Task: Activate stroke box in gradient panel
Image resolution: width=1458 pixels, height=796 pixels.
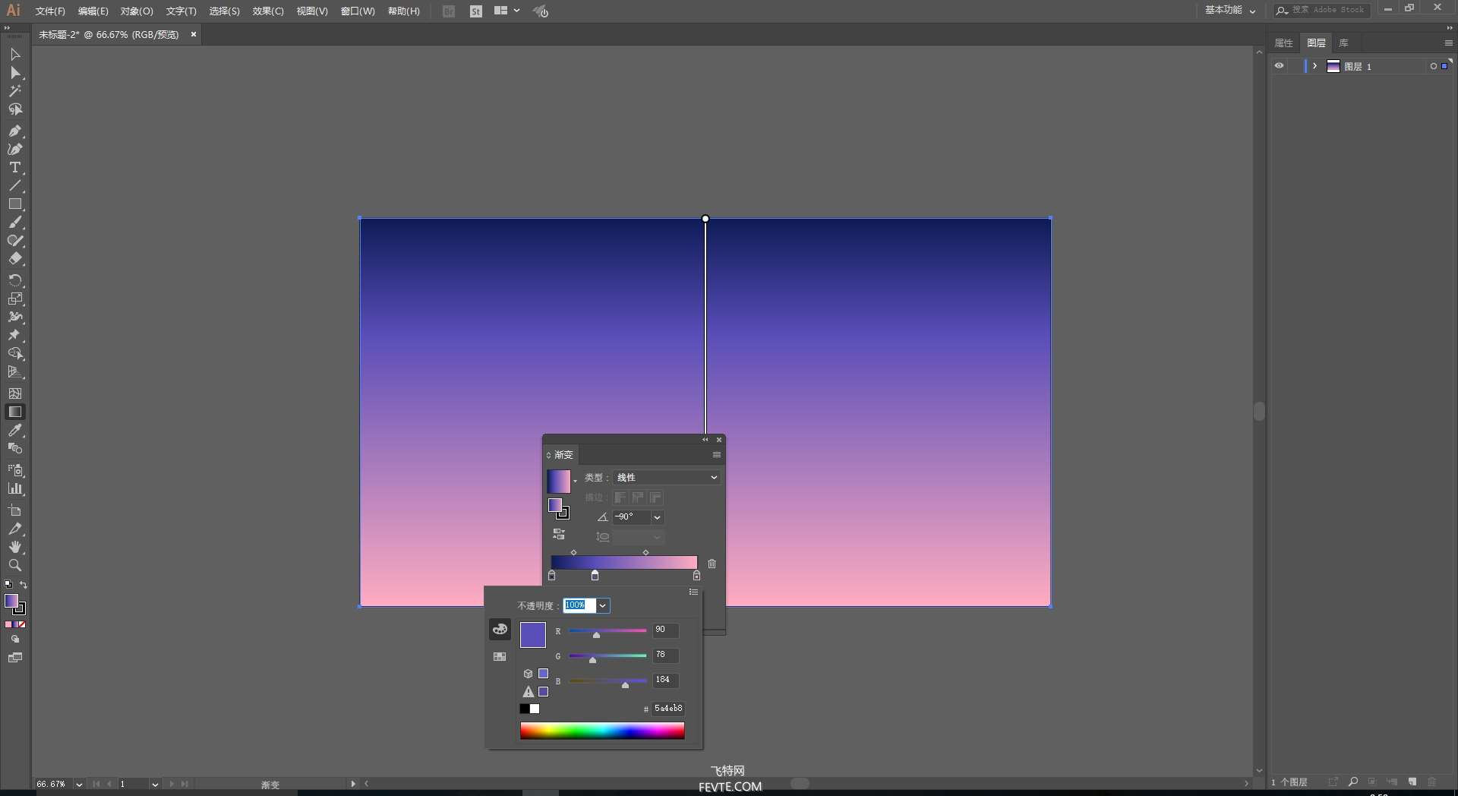Action: tap(563, 513)
